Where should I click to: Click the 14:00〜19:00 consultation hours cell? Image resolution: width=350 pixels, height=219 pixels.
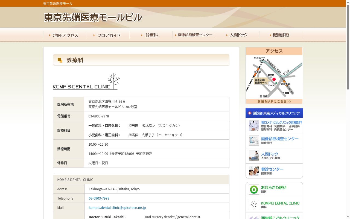pos(156,154)
